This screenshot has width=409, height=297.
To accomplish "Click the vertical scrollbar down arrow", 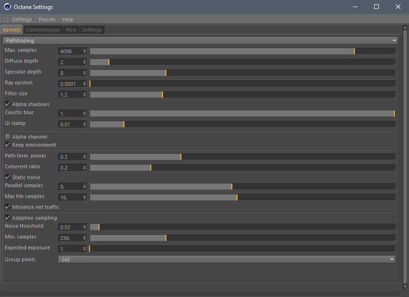I will [405, 286].
